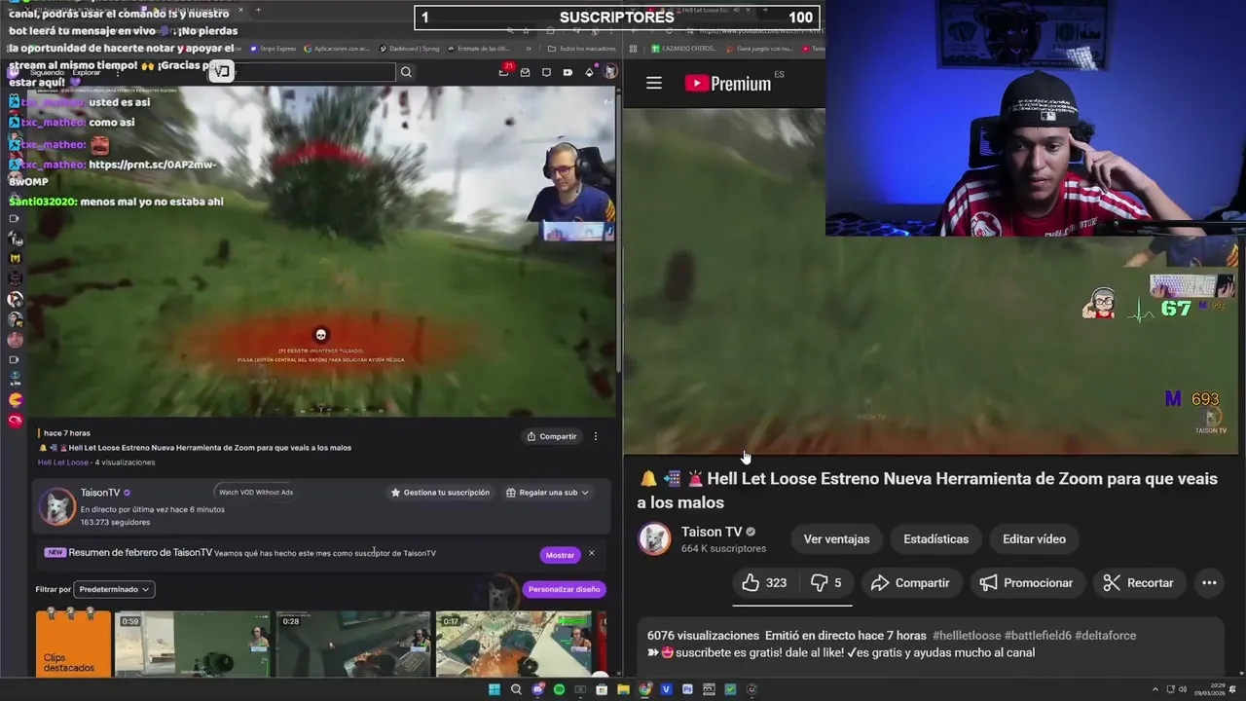Click the Twitch search magnifier icon

pyautogui.click(x=406, y=72)
